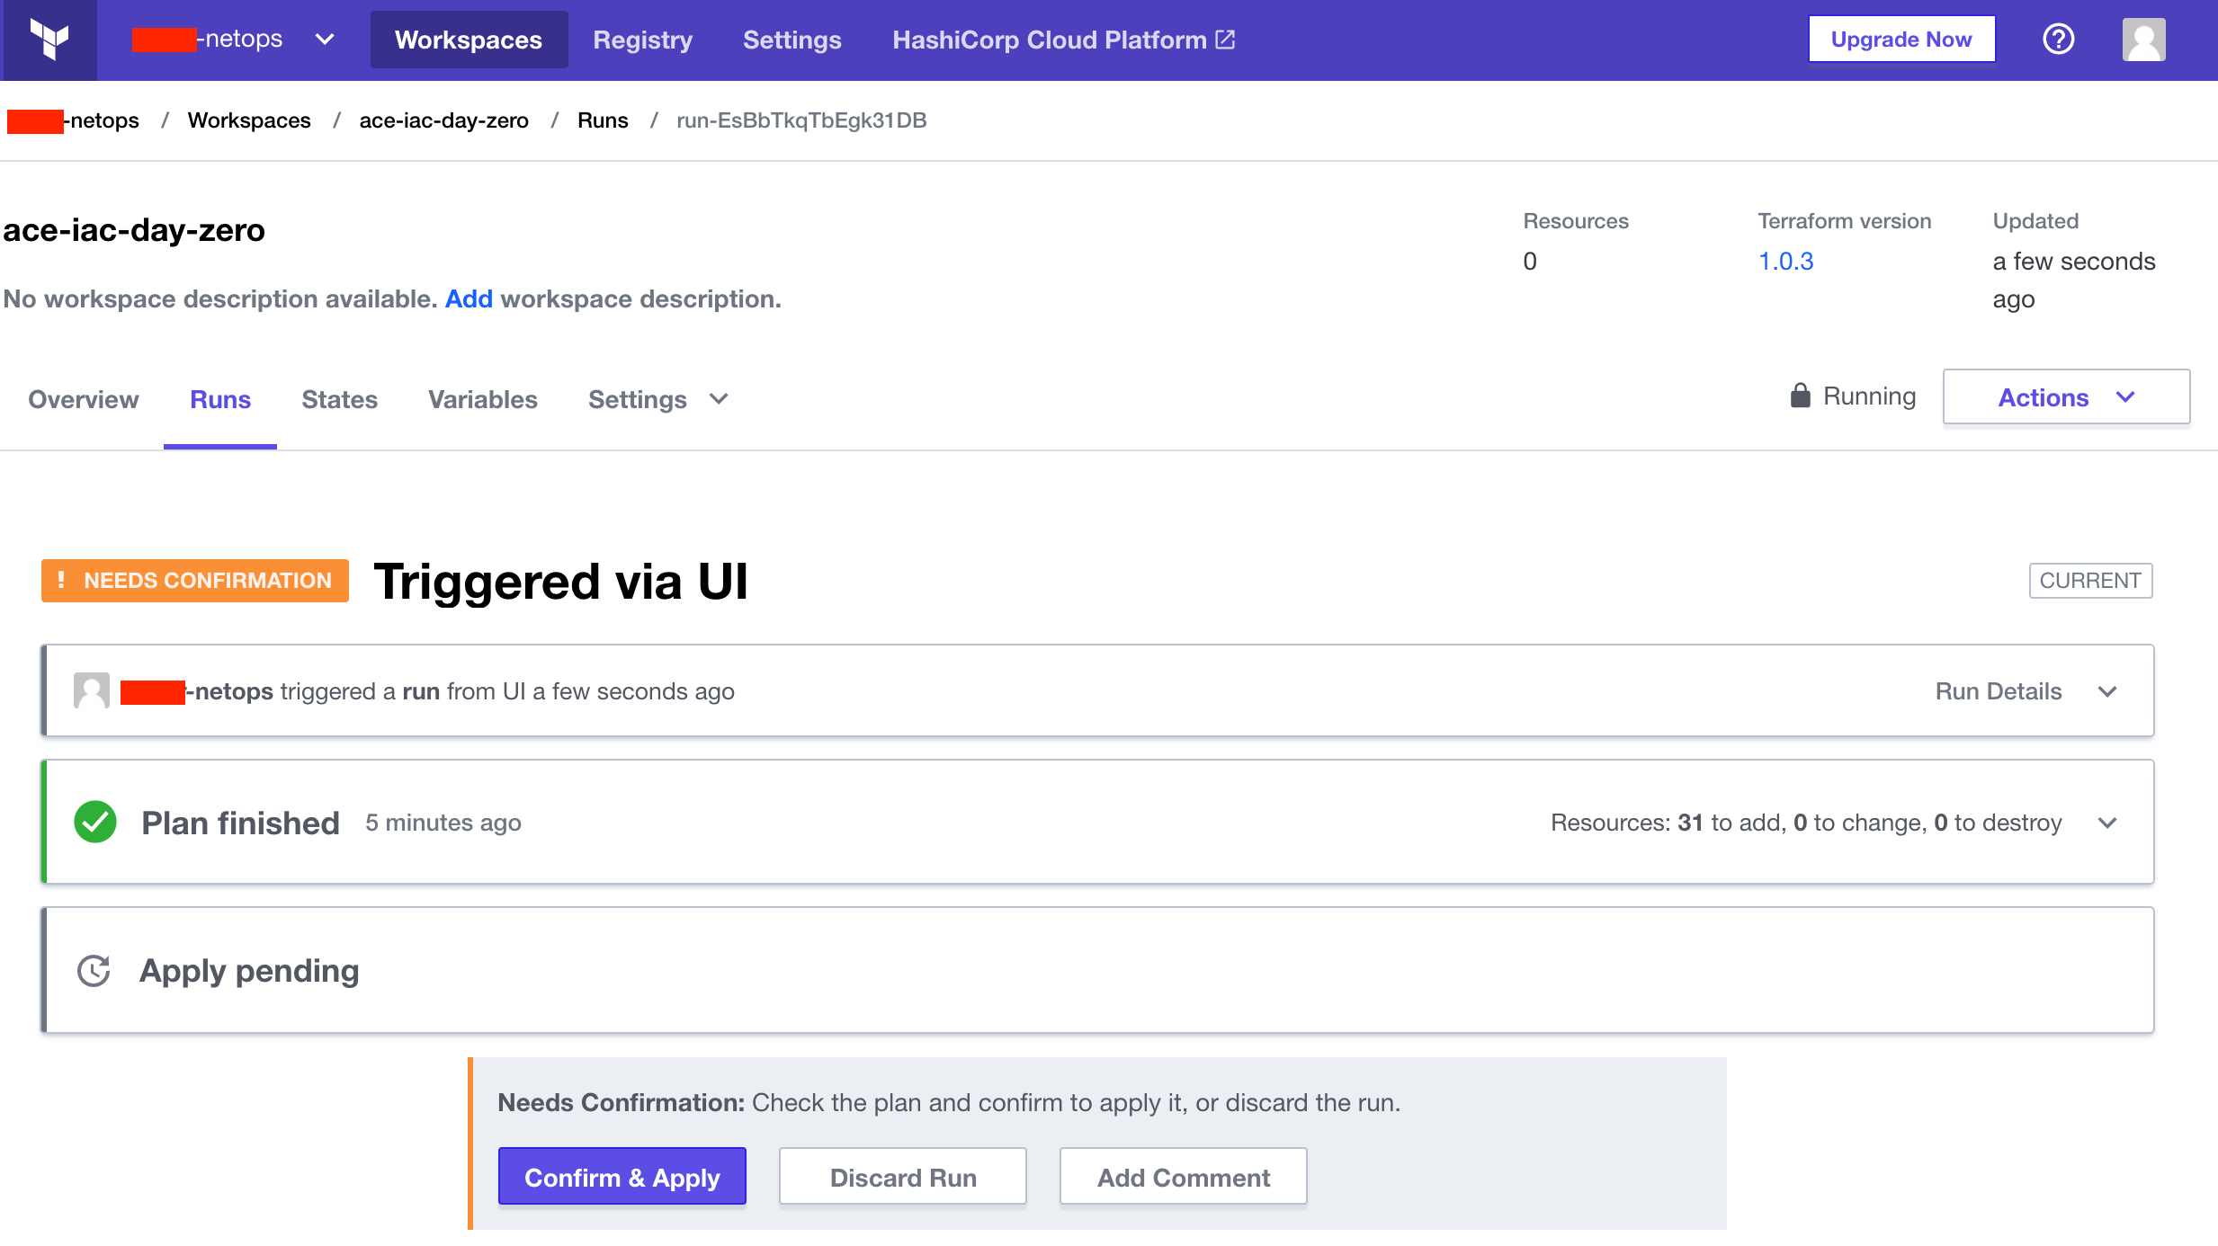Open HashiCorp Cloud Platform link

1064,40
